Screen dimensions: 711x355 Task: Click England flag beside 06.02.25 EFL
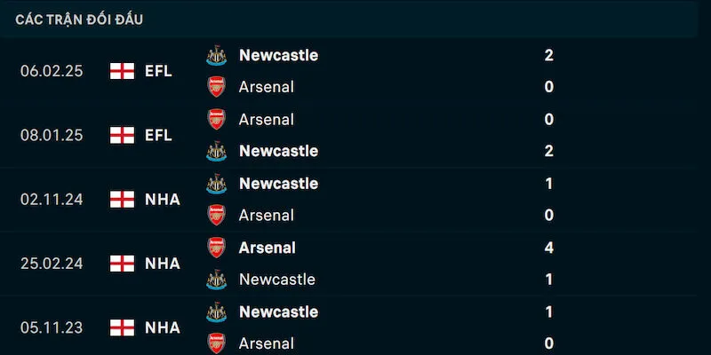pos(122,71)
